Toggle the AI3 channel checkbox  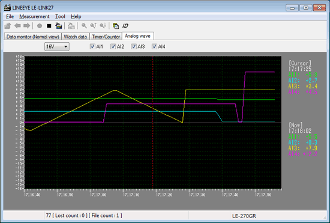(x=134, y=46)
